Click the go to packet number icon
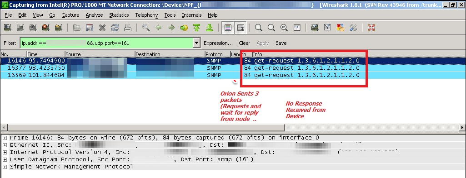This screenshot has height=178, width=466. pyautogui.click(x=184, y=28)
